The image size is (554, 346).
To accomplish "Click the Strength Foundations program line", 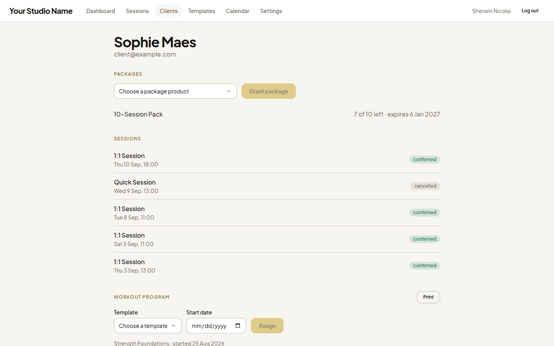I will [x=169, y=343].
